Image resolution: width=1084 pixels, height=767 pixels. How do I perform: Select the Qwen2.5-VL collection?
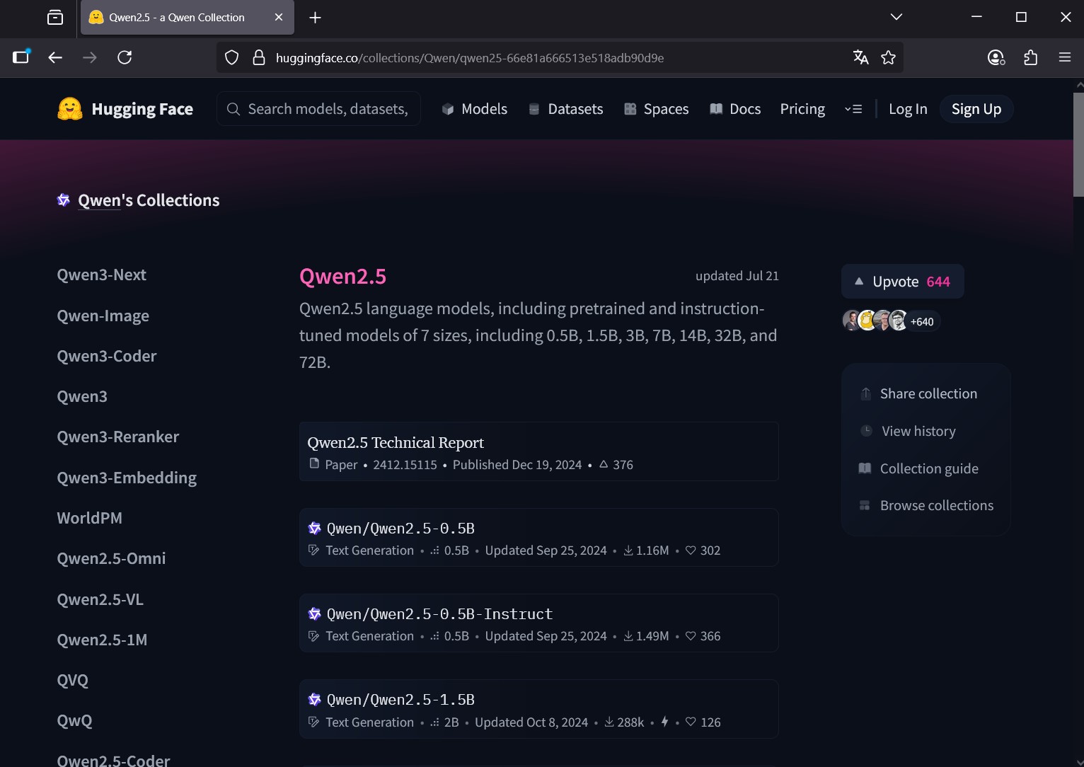tap(100, 599)
